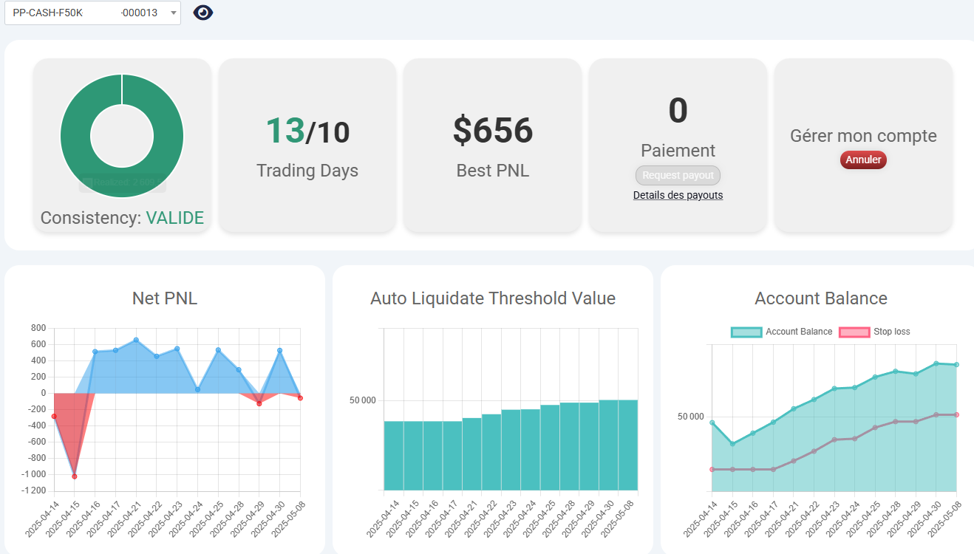Click the 2025-04-21 peak point in Net PNL
974x554 pixels.
136,340
